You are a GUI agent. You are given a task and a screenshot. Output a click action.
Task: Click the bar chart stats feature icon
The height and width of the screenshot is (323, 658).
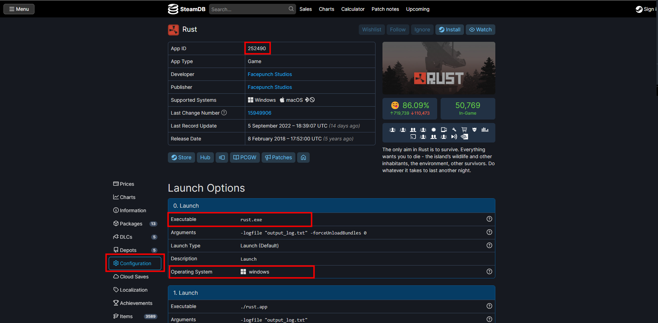485,130
